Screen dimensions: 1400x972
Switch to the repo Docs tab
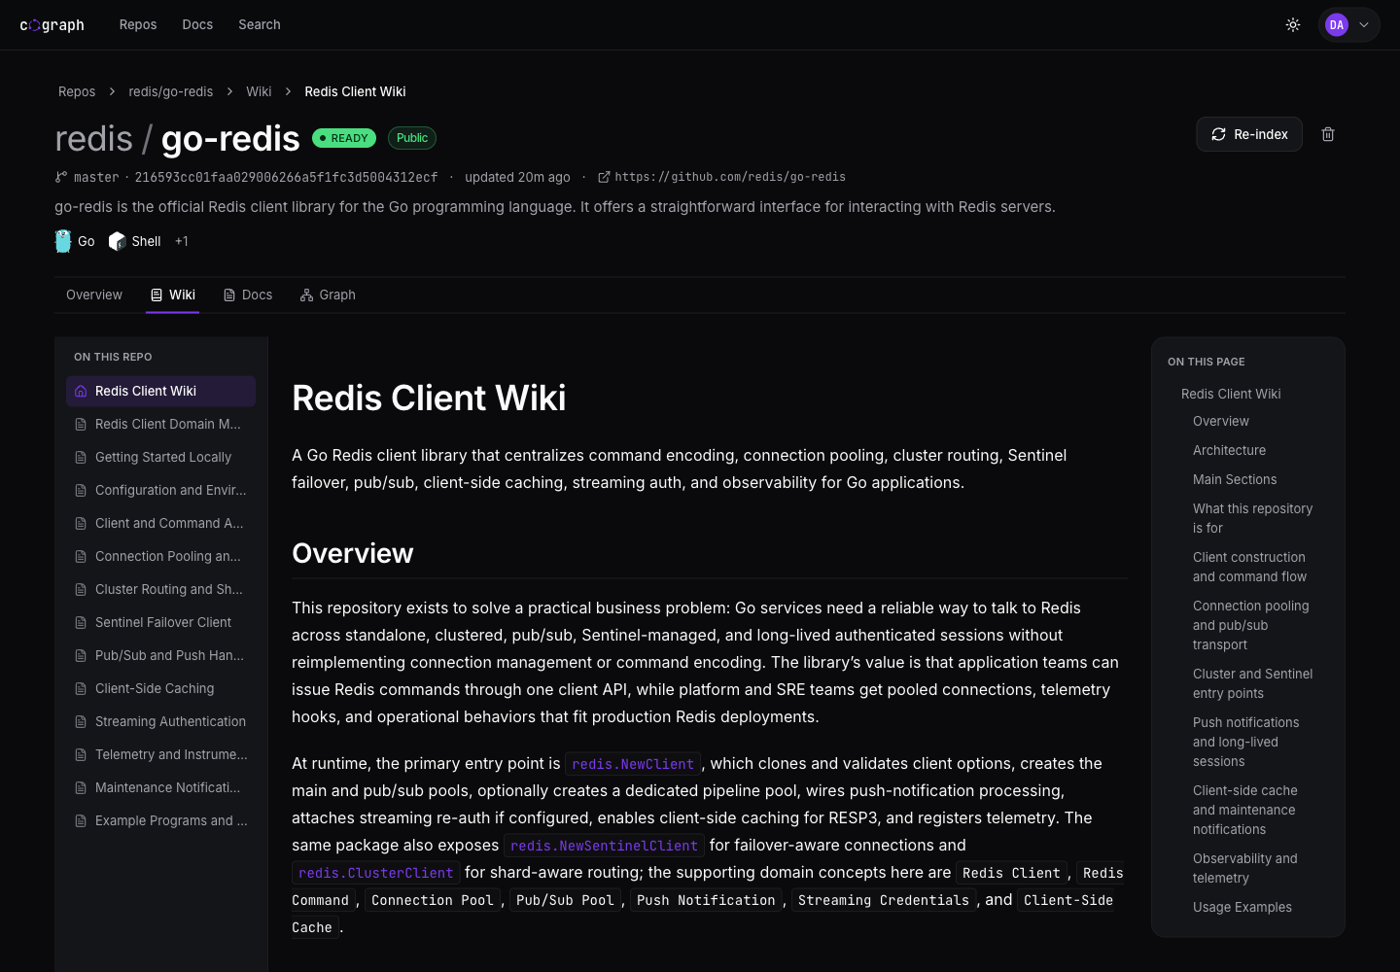(248, 295)
